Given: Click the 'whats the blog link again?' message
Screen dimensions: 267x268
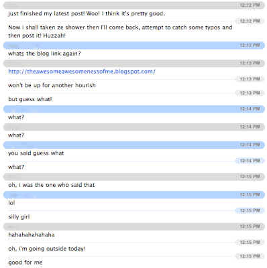Looking at the screenshot, I should click(44, 54).
